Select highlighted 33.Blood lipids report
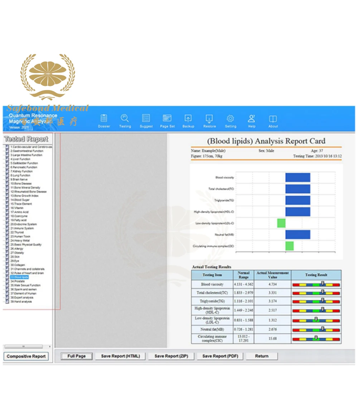 [x=19, y=277]
